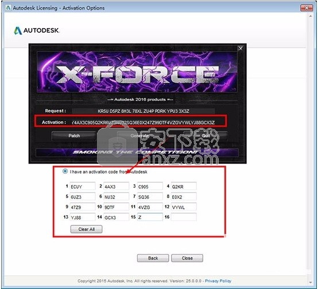Click activation field 12 containing VYWL

pos(184,207)
